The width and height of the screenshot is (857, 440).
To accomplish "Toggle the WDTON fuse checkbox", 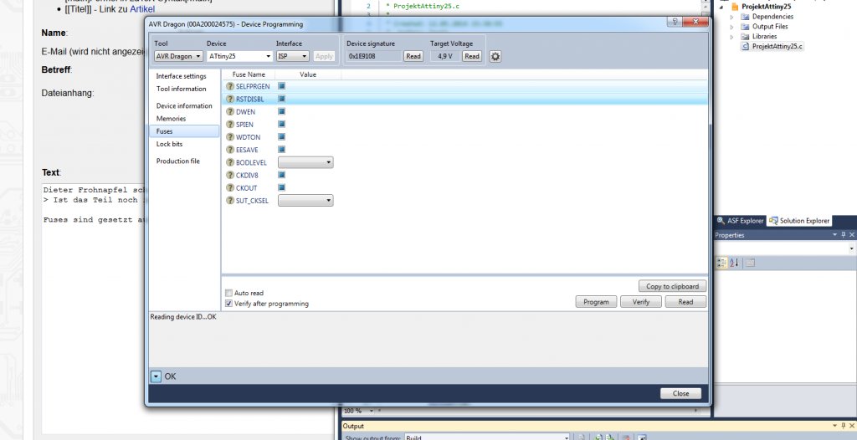I will 281,136.
